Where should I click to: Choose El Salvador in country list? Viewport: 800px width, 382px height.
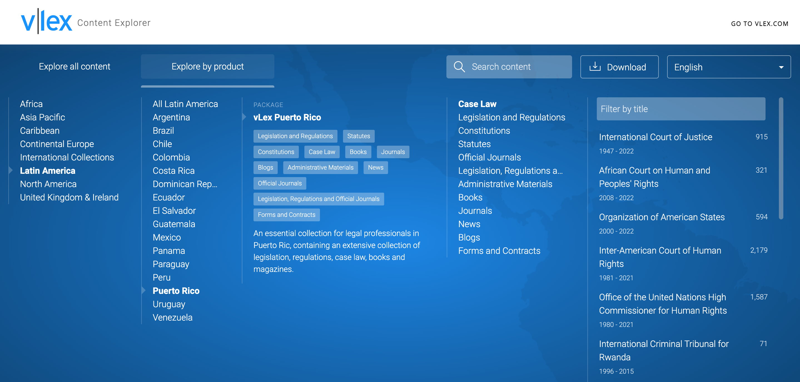click(174, 210)
